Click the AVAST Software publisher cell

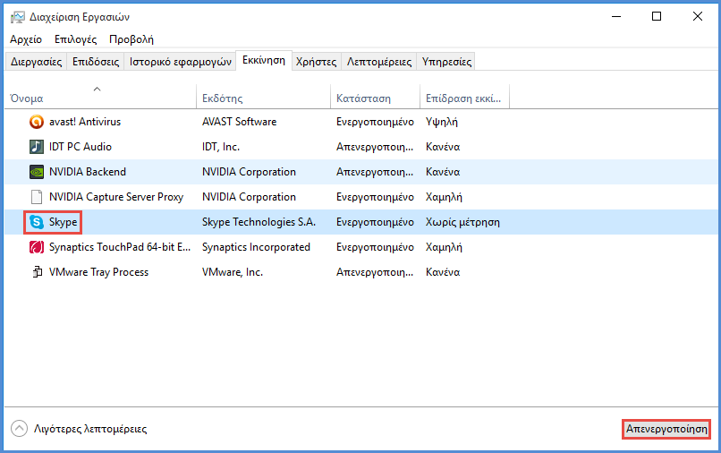pyautogui.click(x=240, y=122)
